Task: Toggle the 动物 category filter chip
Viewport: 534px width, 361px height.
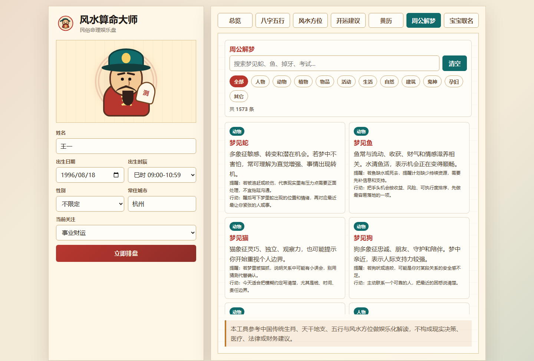Action: 282,82
